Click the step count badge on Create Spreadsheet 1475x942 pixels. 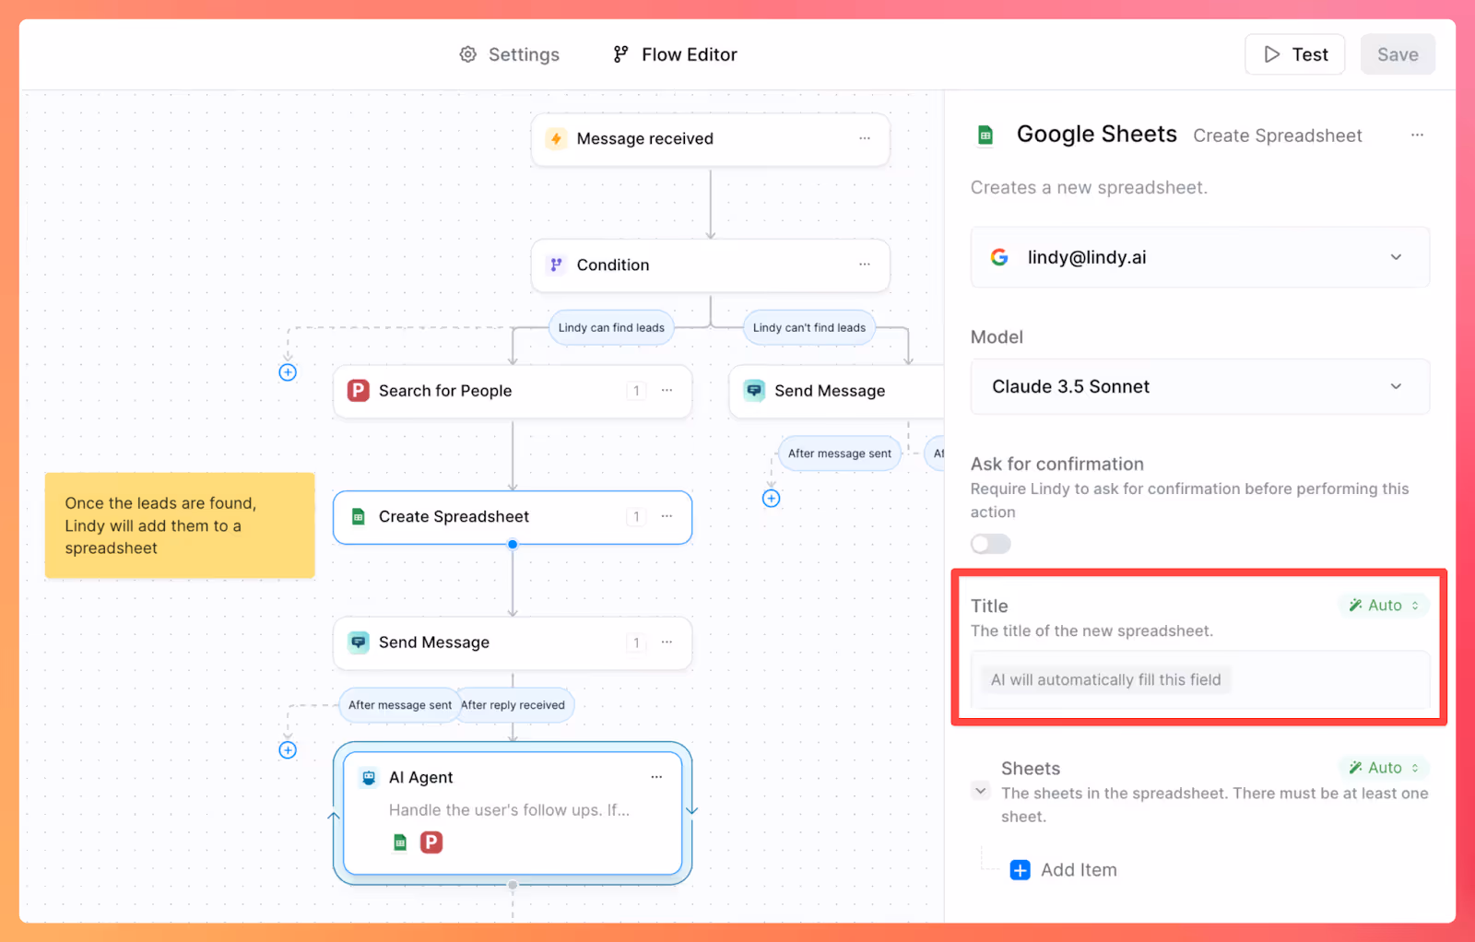(x=636, y=517)
